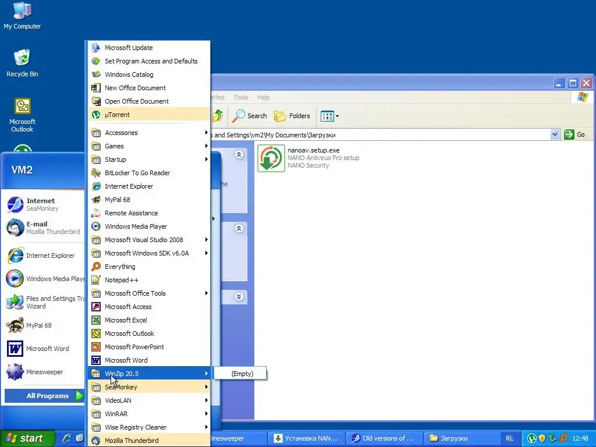Open Windows Catalog entry
Viewport: 596px width, 447px height.
coord(149,74)
